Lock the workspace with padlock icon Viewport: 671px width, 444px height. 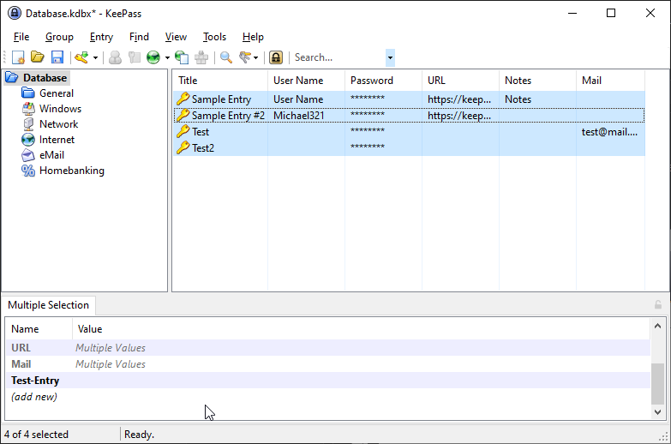coord(276,57)
